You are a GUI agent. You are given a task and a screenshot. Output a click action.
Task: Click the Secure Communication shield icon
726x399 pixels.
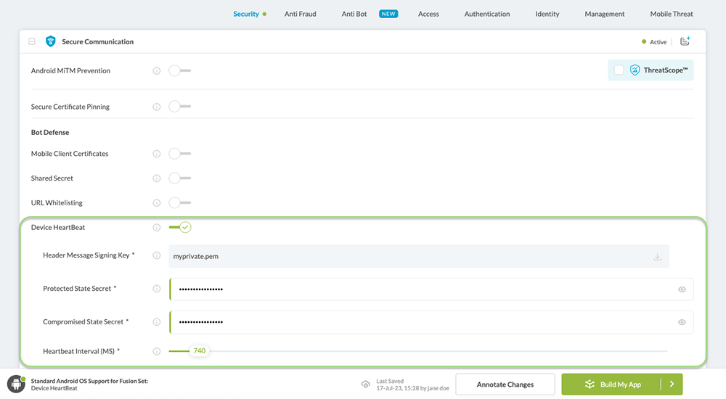[50, 42]
